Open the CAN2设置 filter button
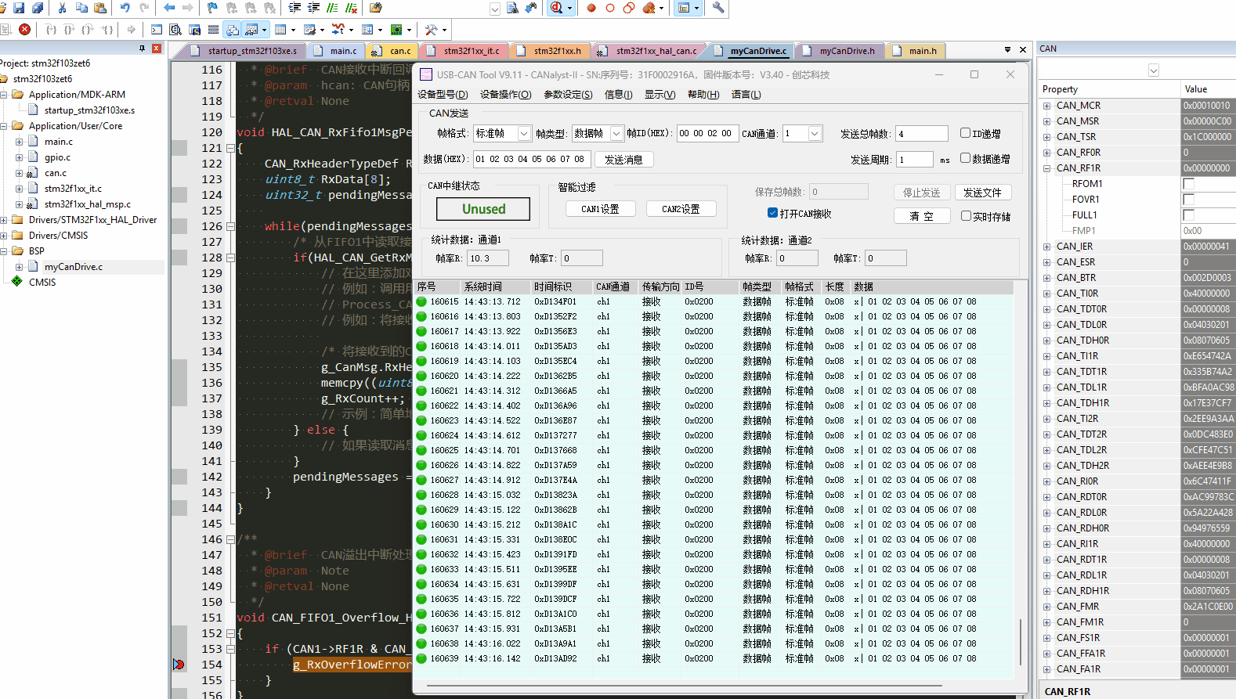The height and width of the screenshot is (699, 1236). point(681,209)
